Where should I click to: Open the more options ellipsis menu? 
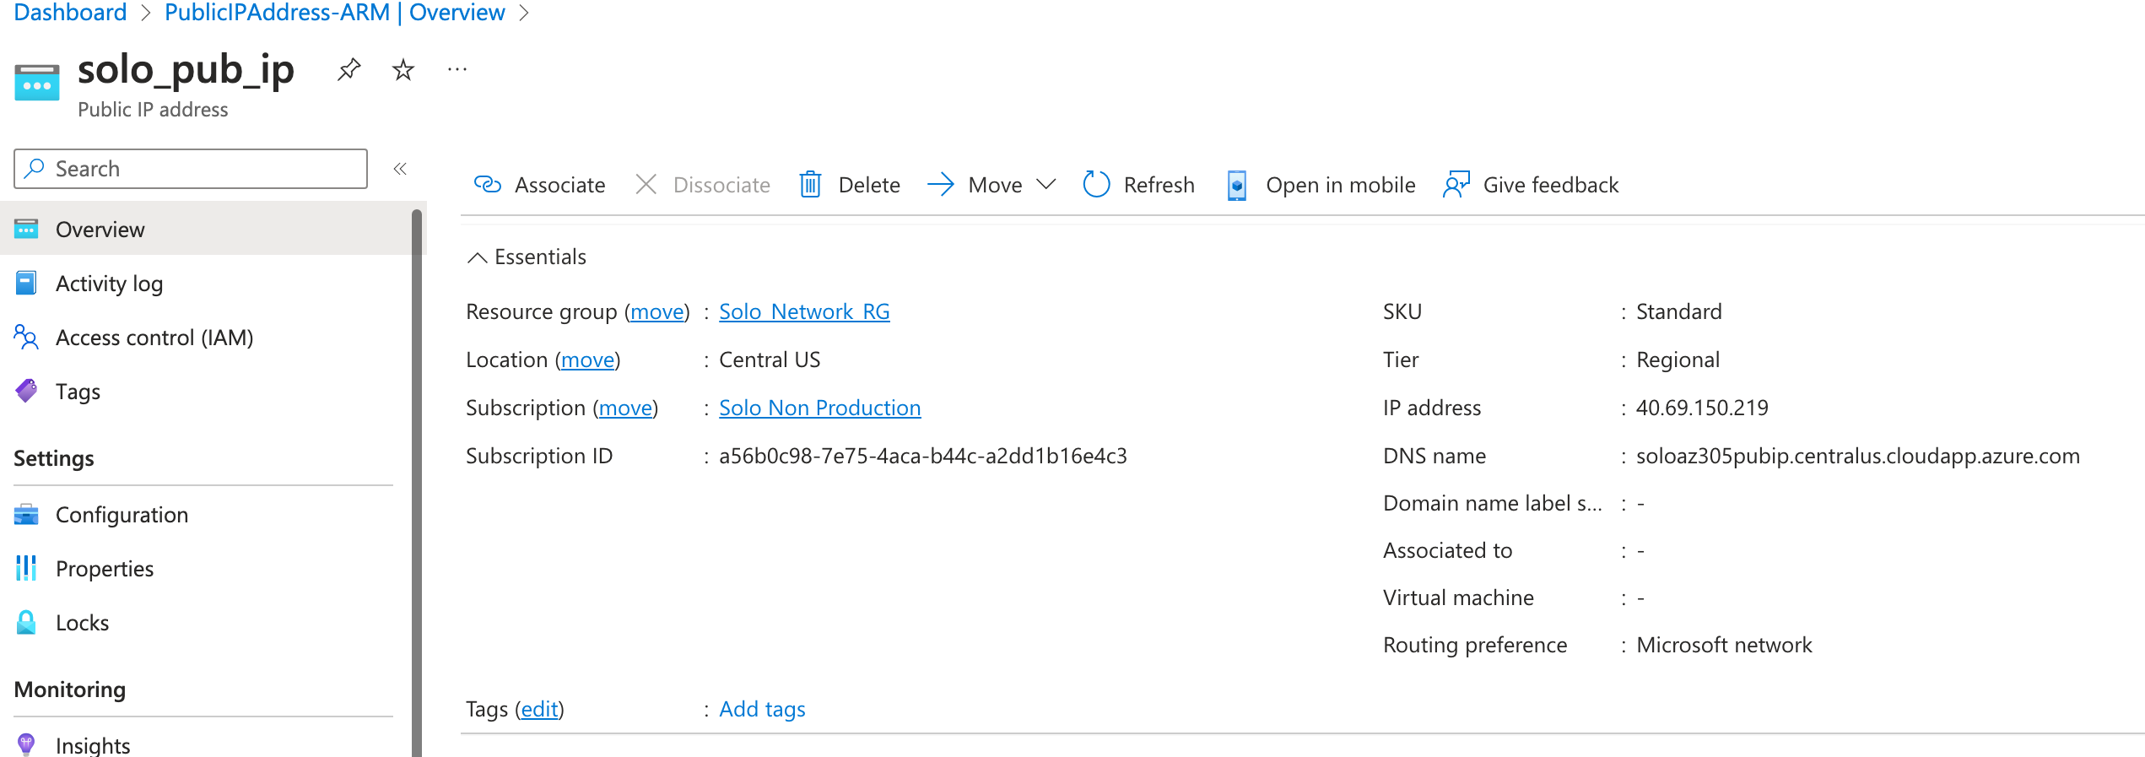click(457, 69)
